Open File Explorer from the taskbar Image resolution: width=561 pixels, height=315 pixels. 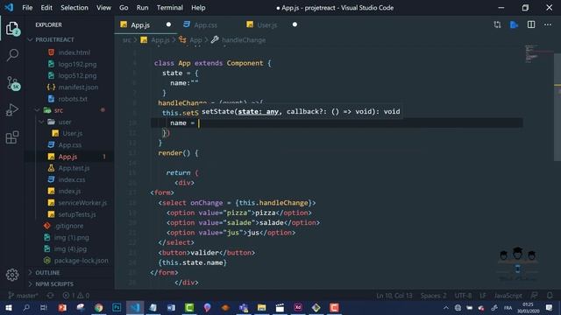coord(261,307)
